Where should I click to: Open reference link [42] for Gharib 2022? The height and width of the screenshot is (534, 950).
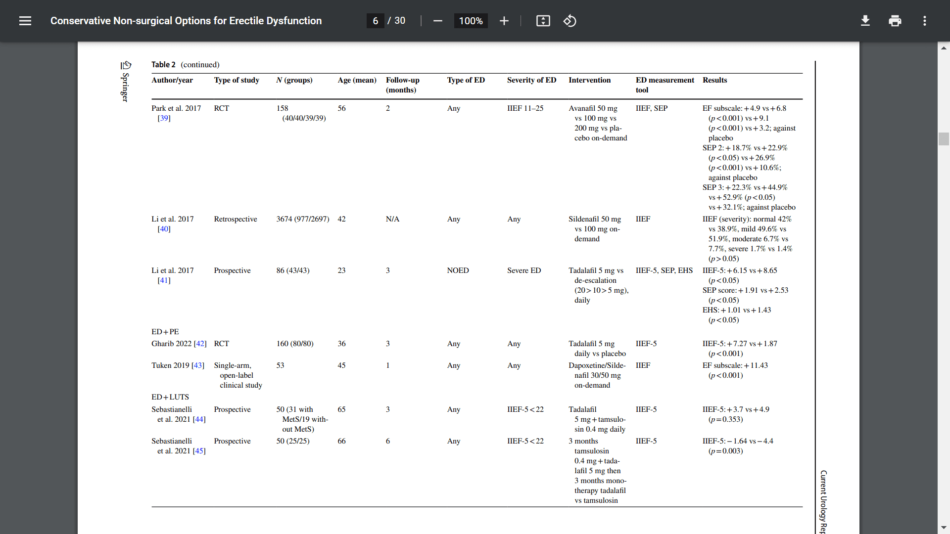pyautogui.click(x=200, y=344)
